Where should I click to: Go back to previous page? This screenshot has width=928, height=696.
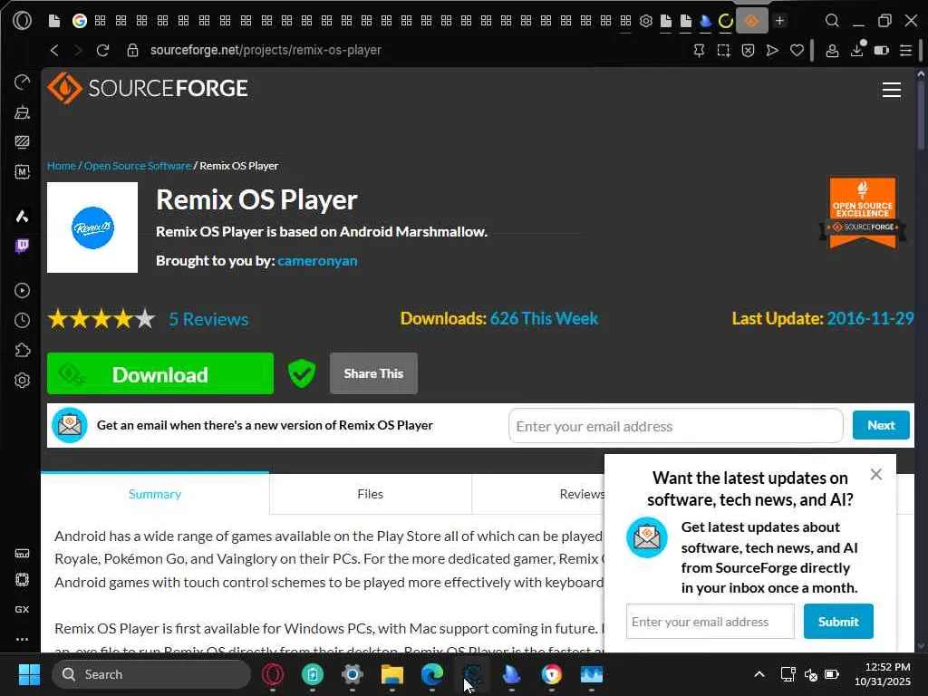click(54, 51)
